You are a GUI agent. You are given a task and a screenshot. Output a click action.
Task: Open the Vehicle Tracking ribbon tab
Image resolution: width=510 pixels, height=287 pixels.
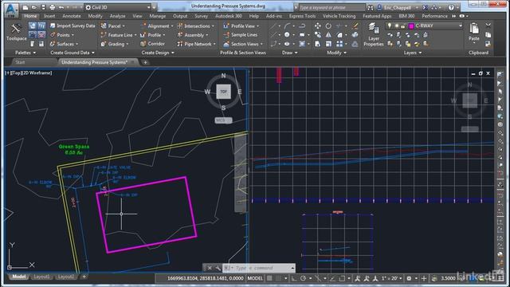coord(339,16)
